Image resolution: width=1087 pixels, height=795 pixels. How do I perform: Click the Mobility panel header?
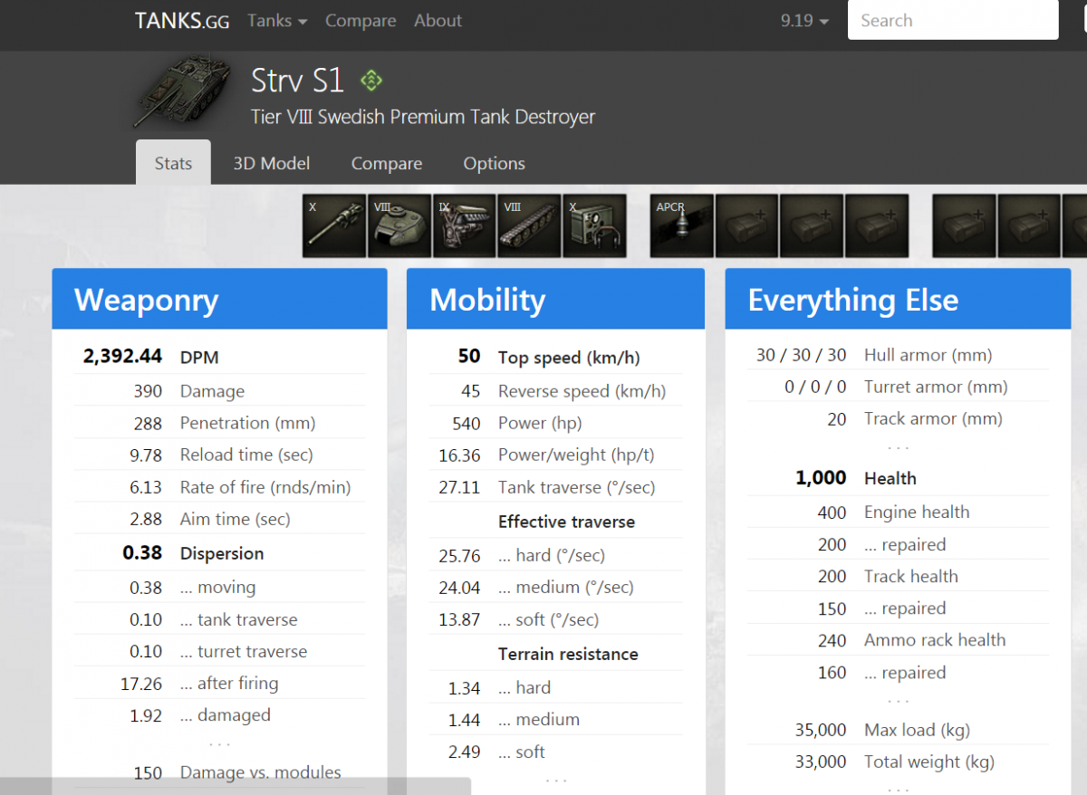[x=555, y=299]
